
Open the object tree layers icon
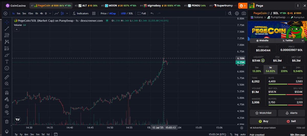pyautogui.click(x=7, y=131)
